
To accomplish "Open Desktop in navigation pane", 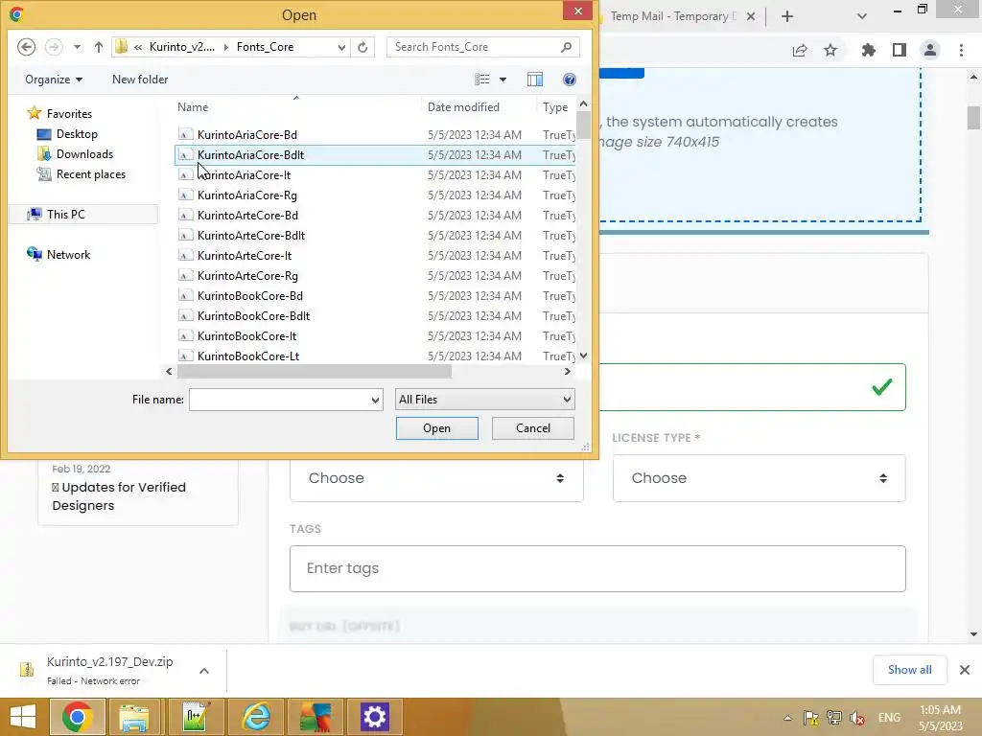I will (x=77, y=134).
